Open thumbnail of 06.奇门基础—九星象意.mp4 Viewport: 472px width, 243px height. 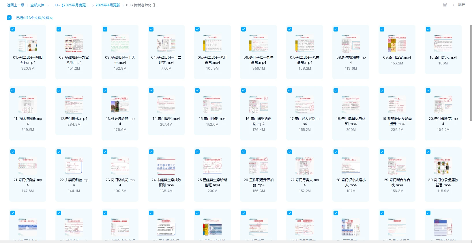click(259, 43)
